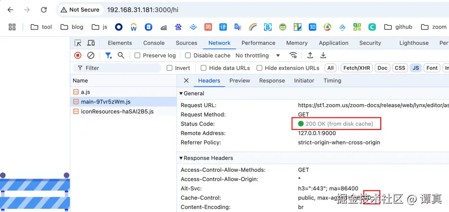Open the rainbow icon bookmark
449x212 pixels.
click(253, 27)
